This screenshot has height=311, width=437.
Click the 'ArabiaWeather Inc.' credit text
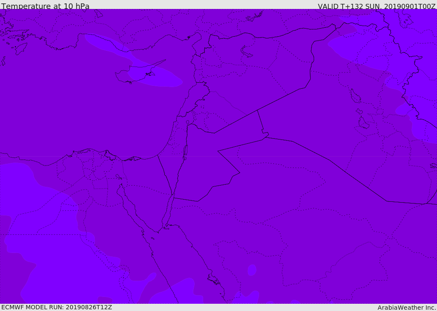click(x=407, y=308)
